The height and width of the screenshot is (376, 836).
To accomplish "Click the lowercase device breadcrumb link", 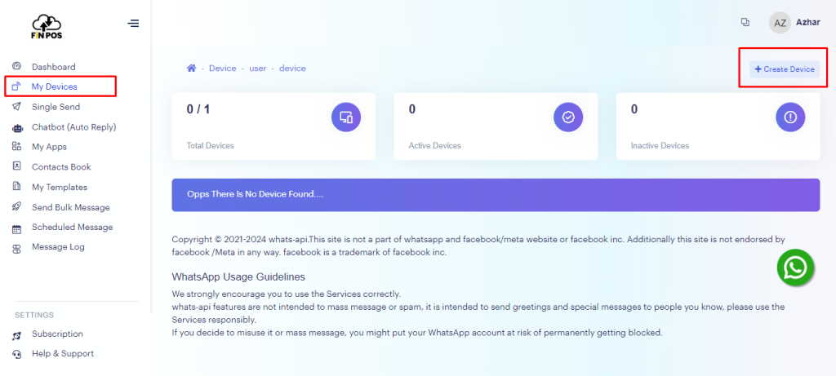I will click(292, 69).
